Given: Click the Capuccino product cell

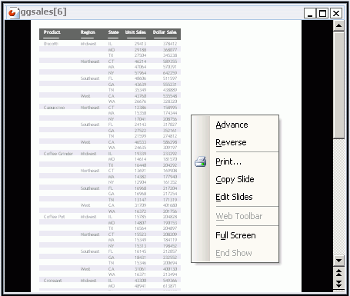Looking at the screenshot, I should coord(54,108).
